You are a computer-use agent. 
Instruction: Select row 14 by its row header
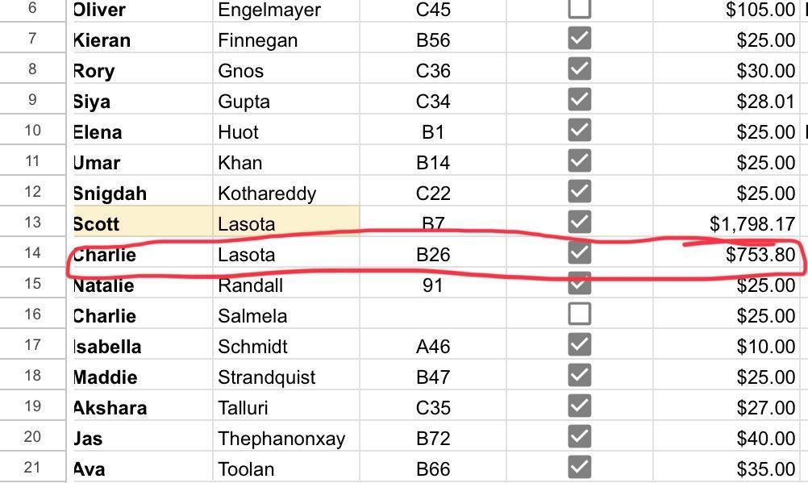pos(32,253)
